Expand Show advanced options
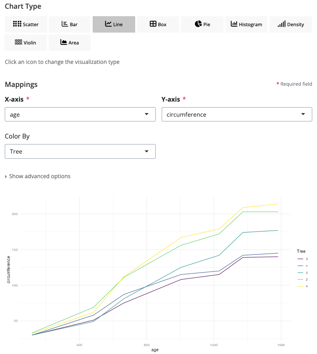The width and height of the screenshot is (317, 354). 38,176
